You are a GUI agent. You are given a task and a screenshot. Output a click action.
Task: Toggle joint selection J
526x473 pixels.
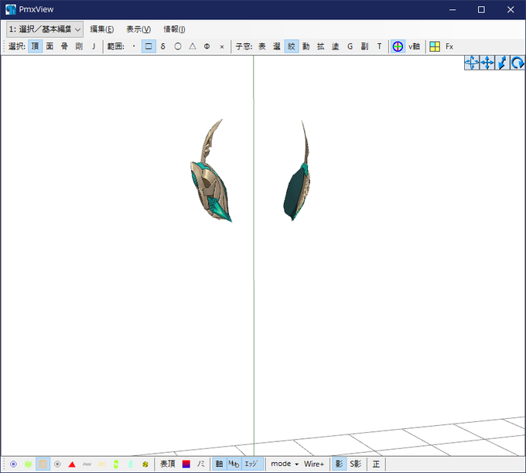(x=94, y=46)
